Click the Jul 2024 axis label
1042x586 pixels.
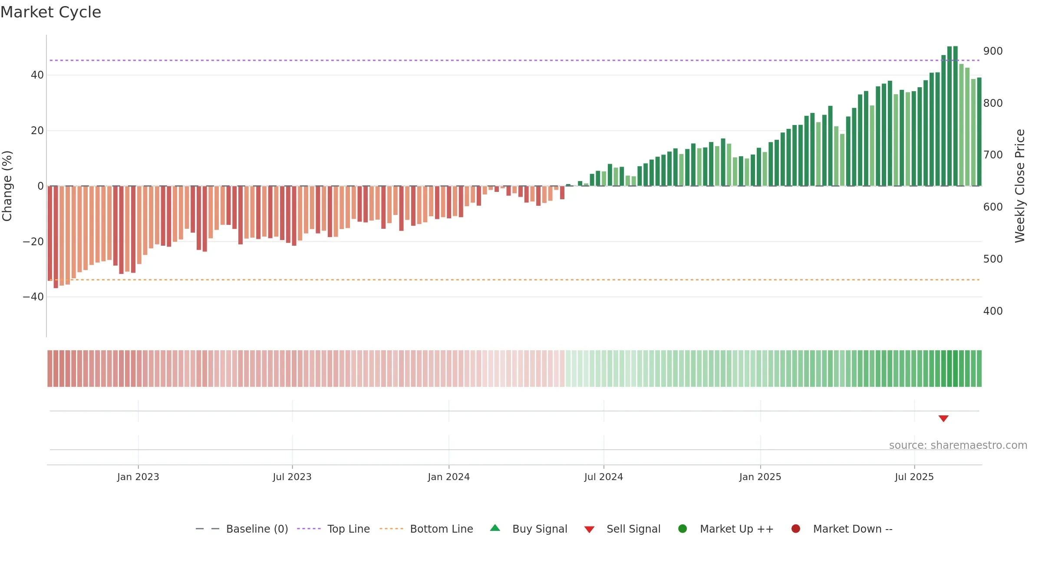[603, 477]
